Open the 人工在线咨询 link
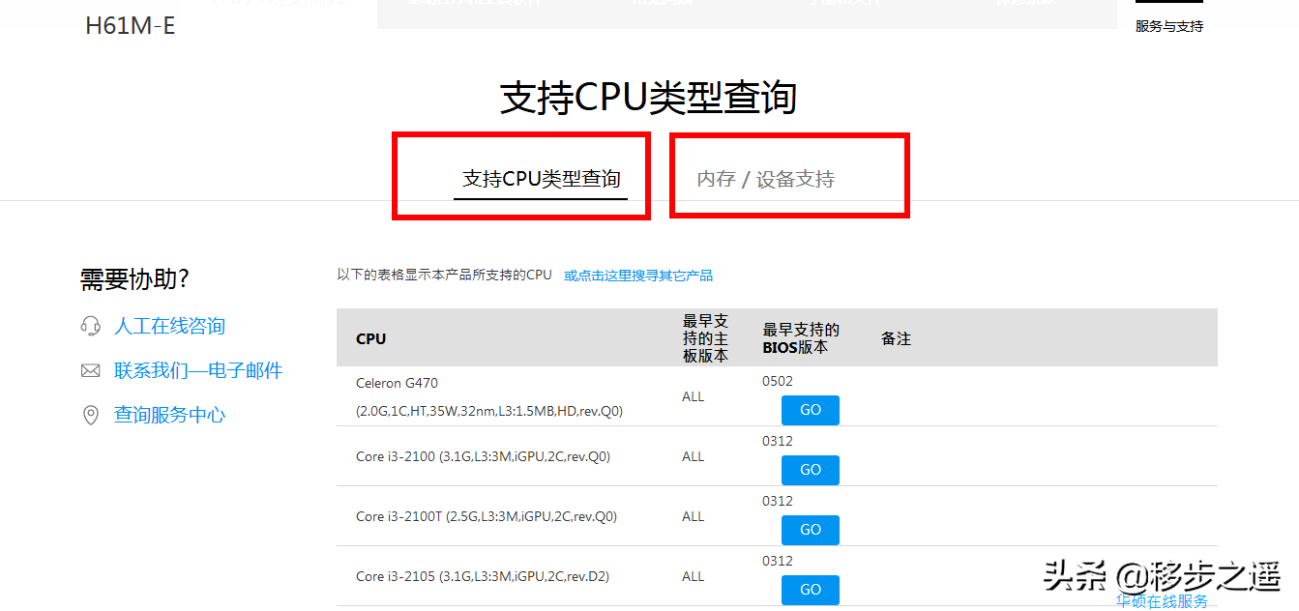The height and width of the screenshot is (611, 1299). 169,327
